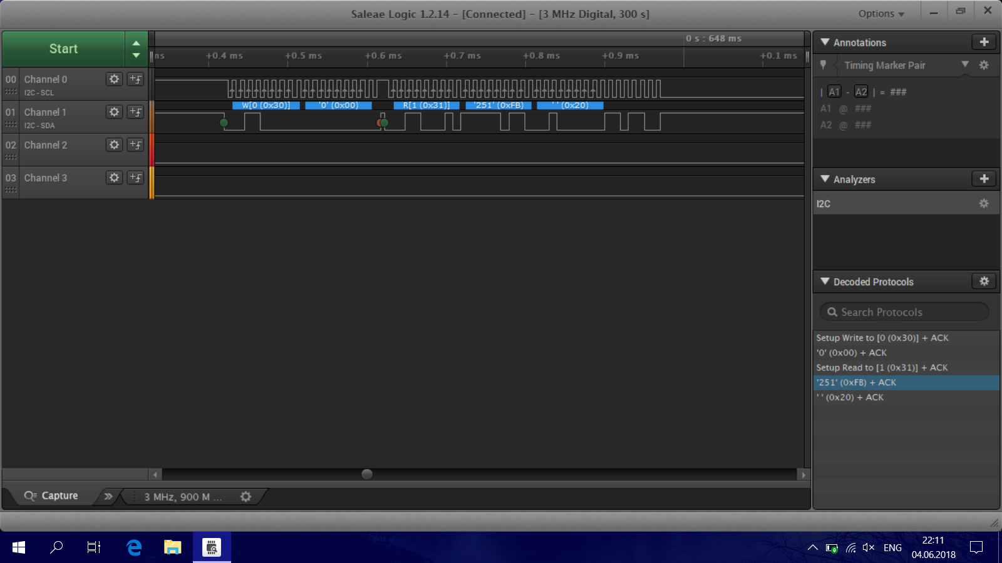Toggle the muted volume tray icon
Viewport: 1002px width, 563px height.
868,547
